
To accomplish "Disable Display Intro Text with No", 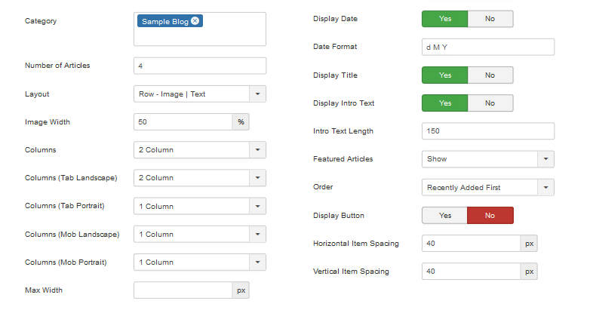I will (x=490, y=103).
